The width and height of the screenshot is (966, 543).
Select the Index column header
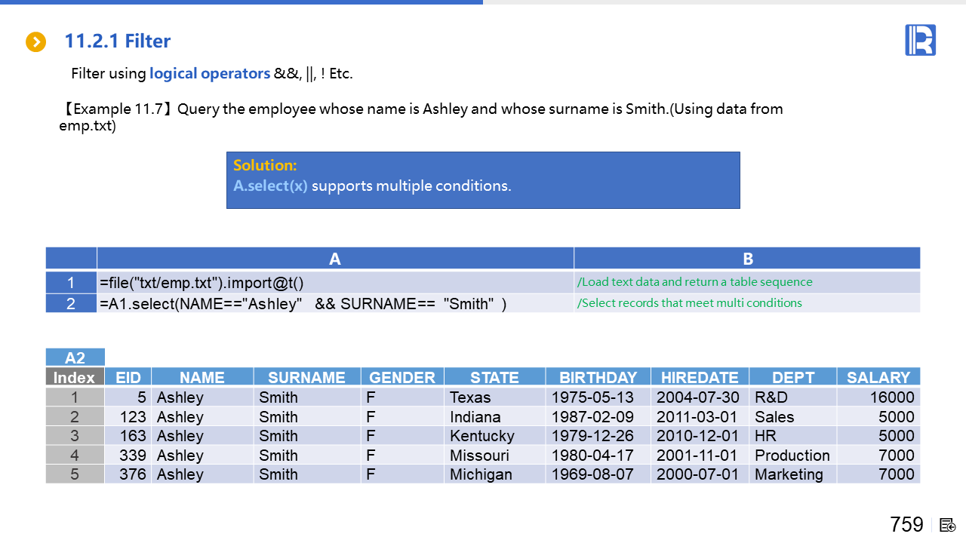(x=75, y=377)
